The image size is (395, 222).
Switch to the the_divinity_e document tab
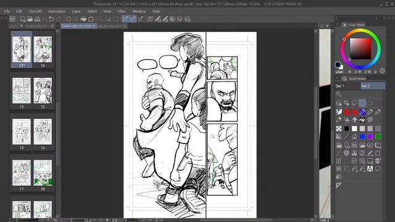point(108,26)
